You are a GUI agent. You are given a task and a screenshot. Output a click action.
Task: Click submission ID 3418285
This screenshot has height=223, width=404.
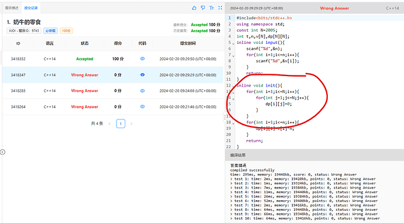pyautogui.click(x=18, y=91)
